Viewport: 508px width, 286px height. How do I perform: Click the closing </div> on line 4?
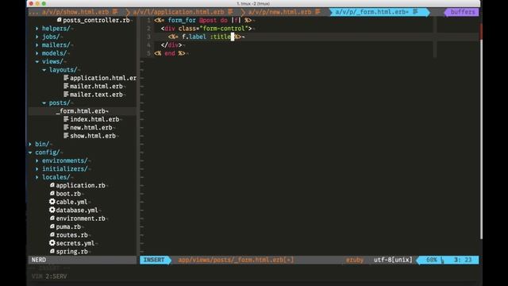tap(171, 45)
